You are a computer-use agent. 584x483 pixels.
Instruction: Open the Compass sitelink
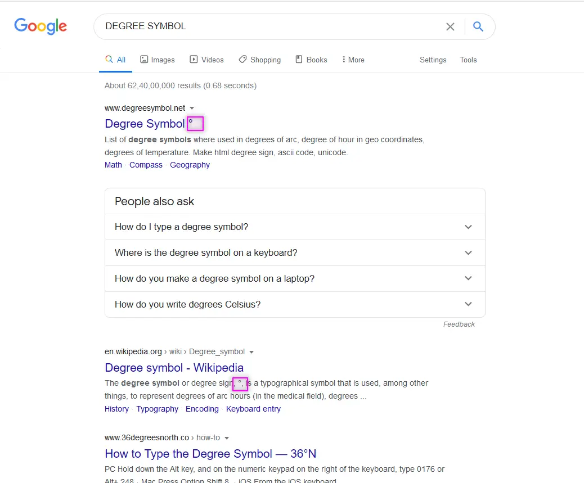146,165
